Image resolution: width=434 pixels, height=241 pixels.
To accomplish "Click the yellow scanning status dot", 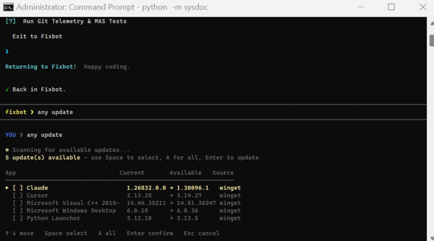I will tap(7, 150).
